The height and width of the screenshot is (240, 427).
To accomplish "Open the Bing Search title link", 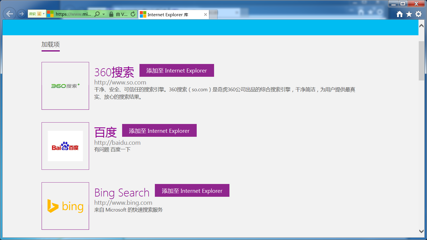I will point(122,193).
